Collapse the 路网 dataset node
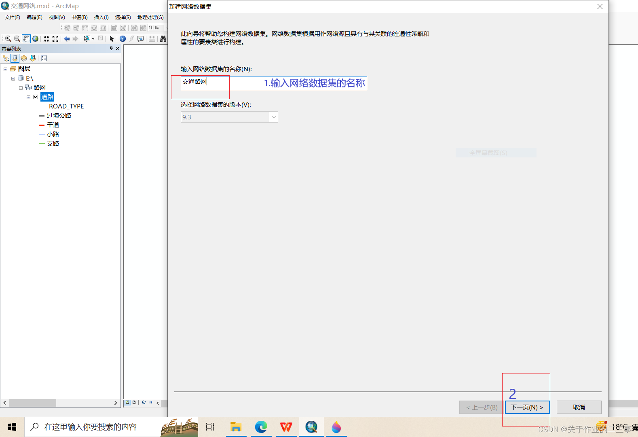The image size is (638, 437). pyautogui.click(x=21, y=88)
